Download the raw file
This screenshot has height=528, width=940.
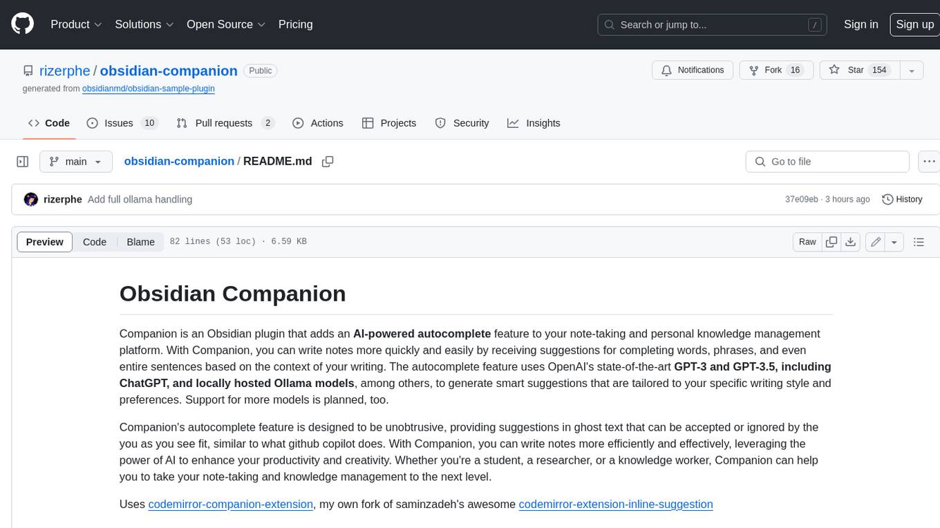point(851,242)
